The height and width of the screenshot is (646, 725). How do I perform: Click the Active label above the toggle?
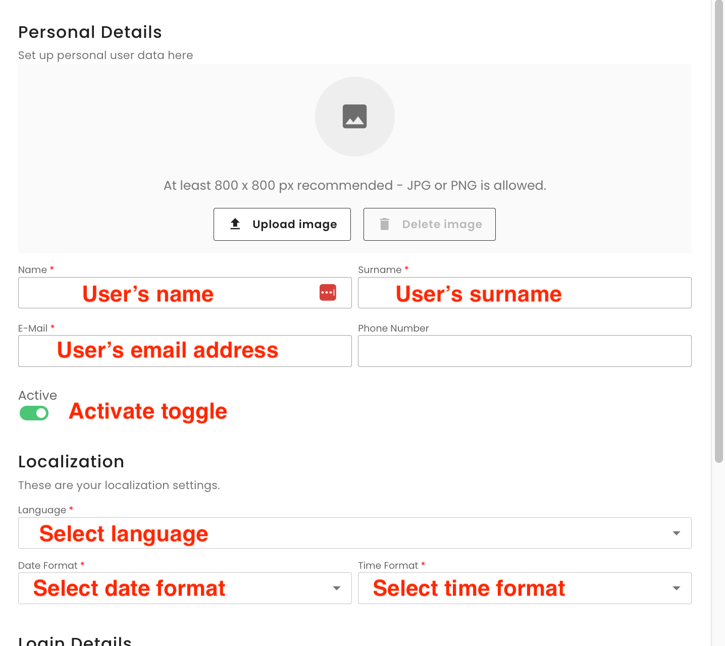(x=38, y=395)
